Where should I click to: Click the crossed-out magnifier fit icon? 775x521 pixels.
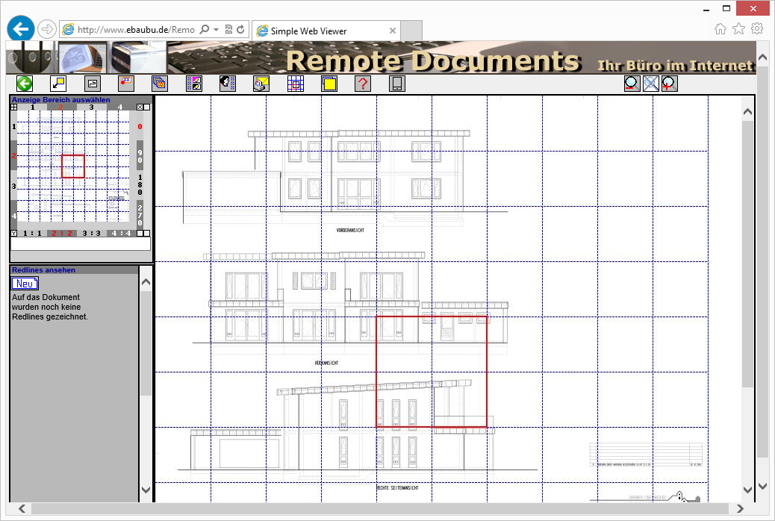click(x=651, y=84)
